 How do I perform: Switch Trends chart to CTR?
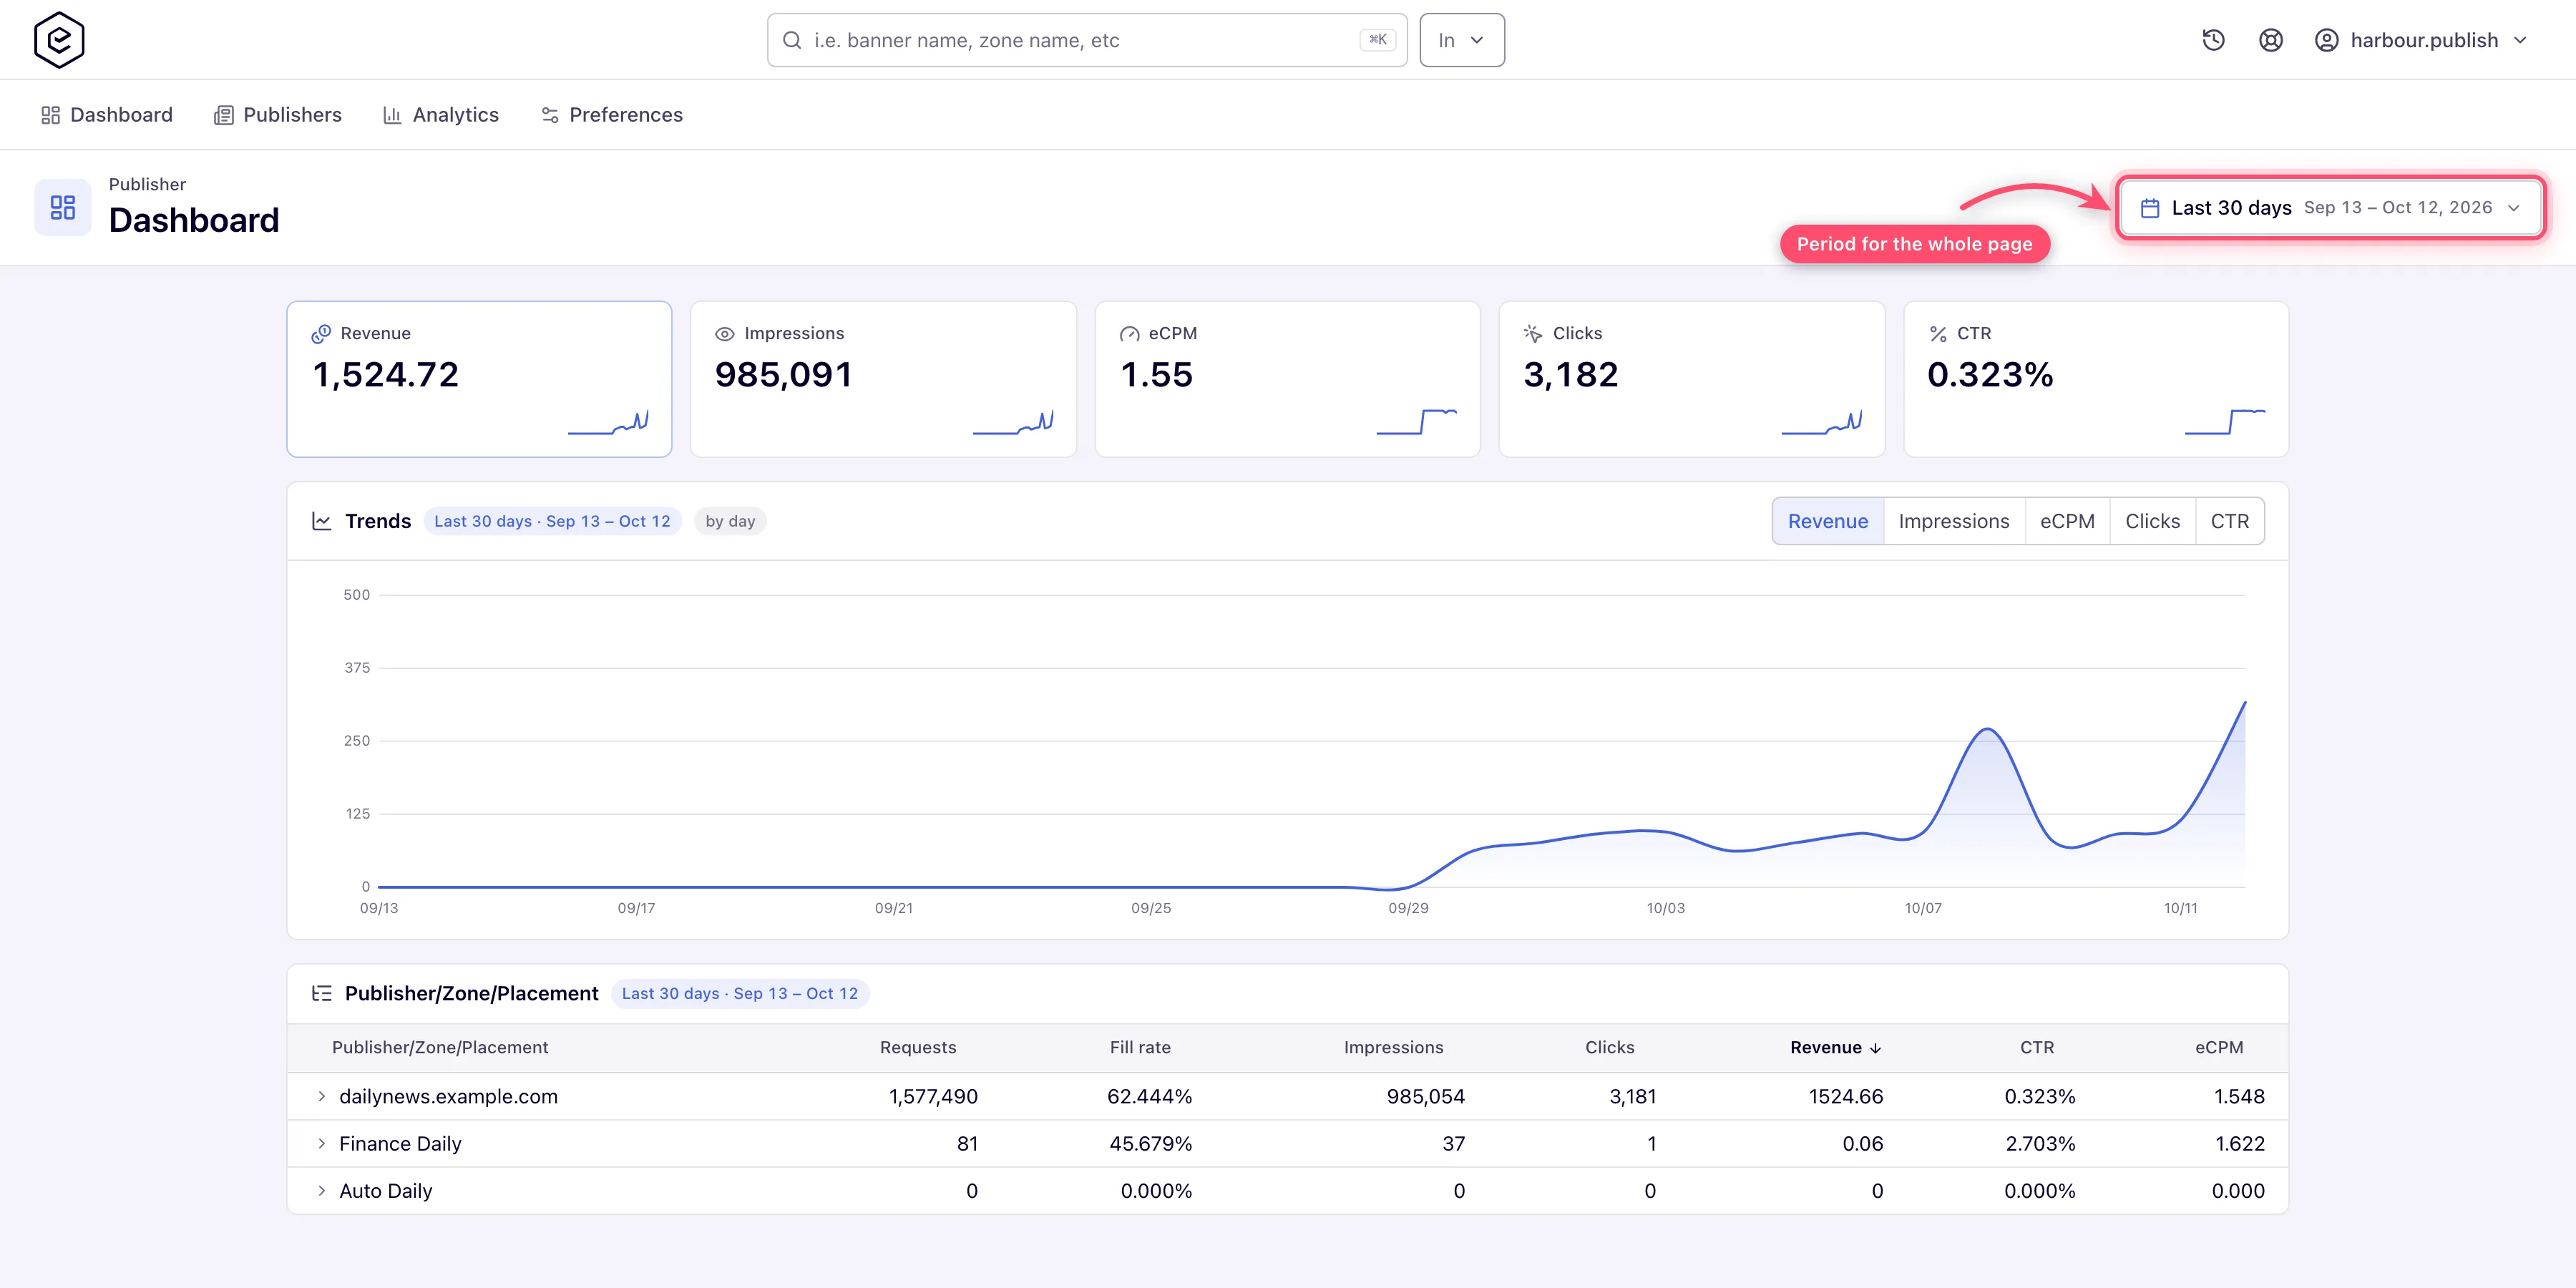(x=2230, y=521)
